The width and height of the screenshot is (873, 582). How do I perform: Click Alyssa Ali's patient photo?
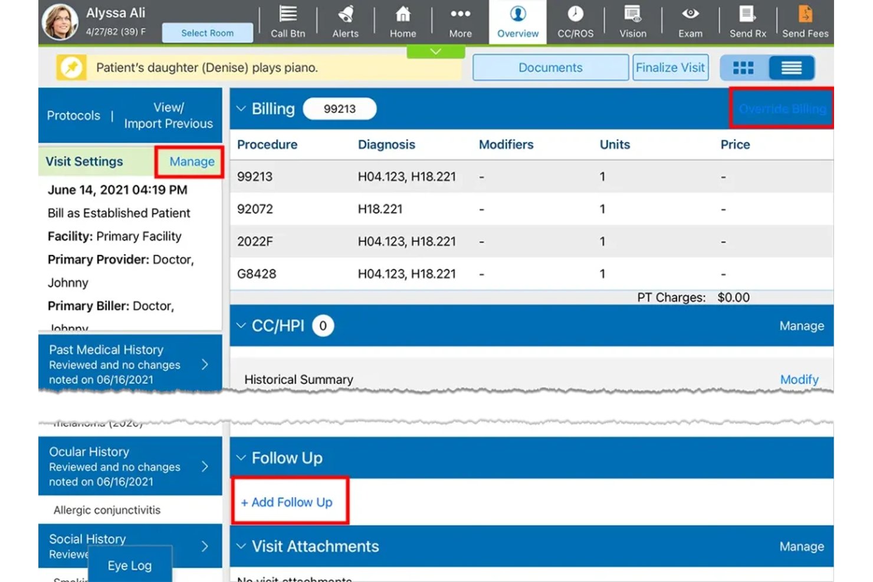click(60, 22)
